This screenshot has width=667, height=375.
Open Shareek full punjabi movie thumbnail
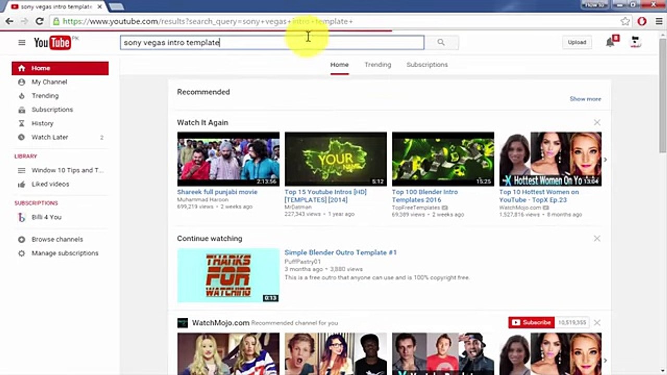(x=228, y=159)
